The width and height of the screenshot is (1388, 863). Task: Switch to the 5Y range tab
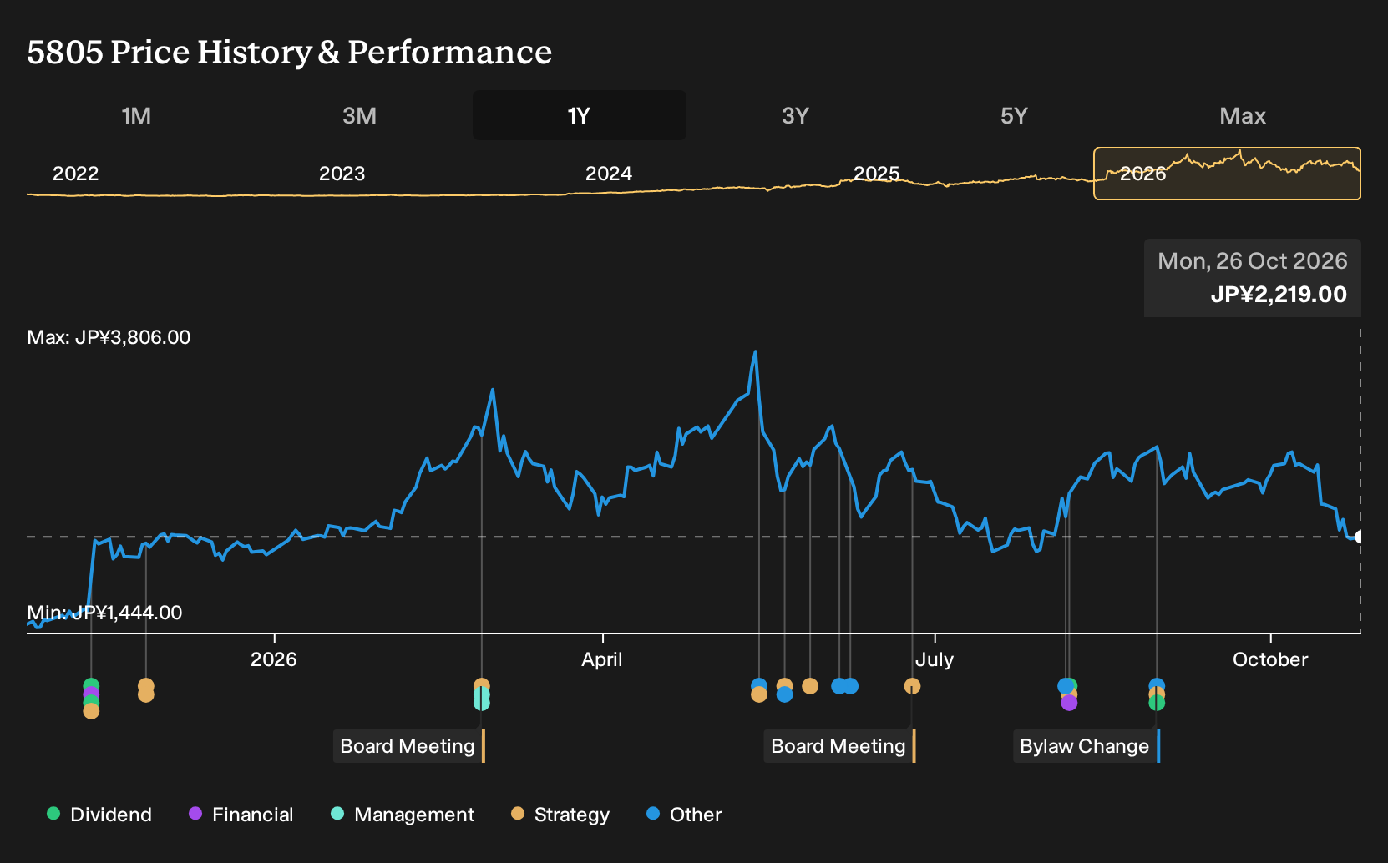(1014, 115)
